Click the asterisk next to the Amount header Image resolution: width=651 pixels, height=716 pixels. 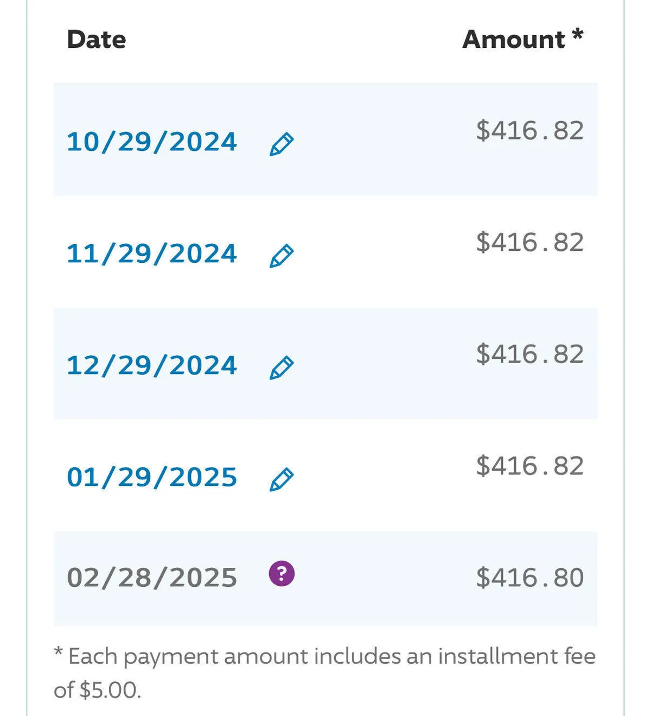pos(577,35)
